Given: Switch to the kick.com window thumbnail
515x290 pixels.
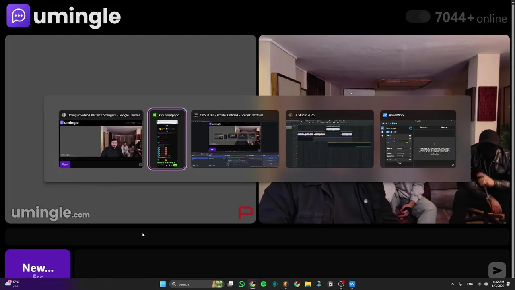Looking at the screenshot, I should tap(167, 139).
